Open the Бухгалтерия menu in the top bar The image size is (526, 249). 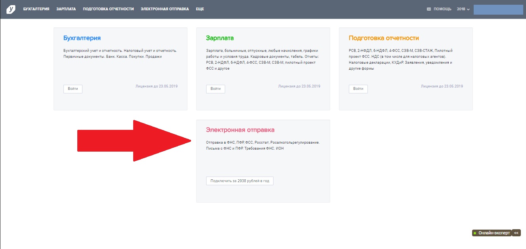(x=36, y=9)
